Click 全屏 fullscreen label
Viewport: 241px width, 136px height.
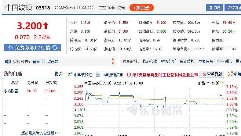pyautogui.click(x=237, y=74)
